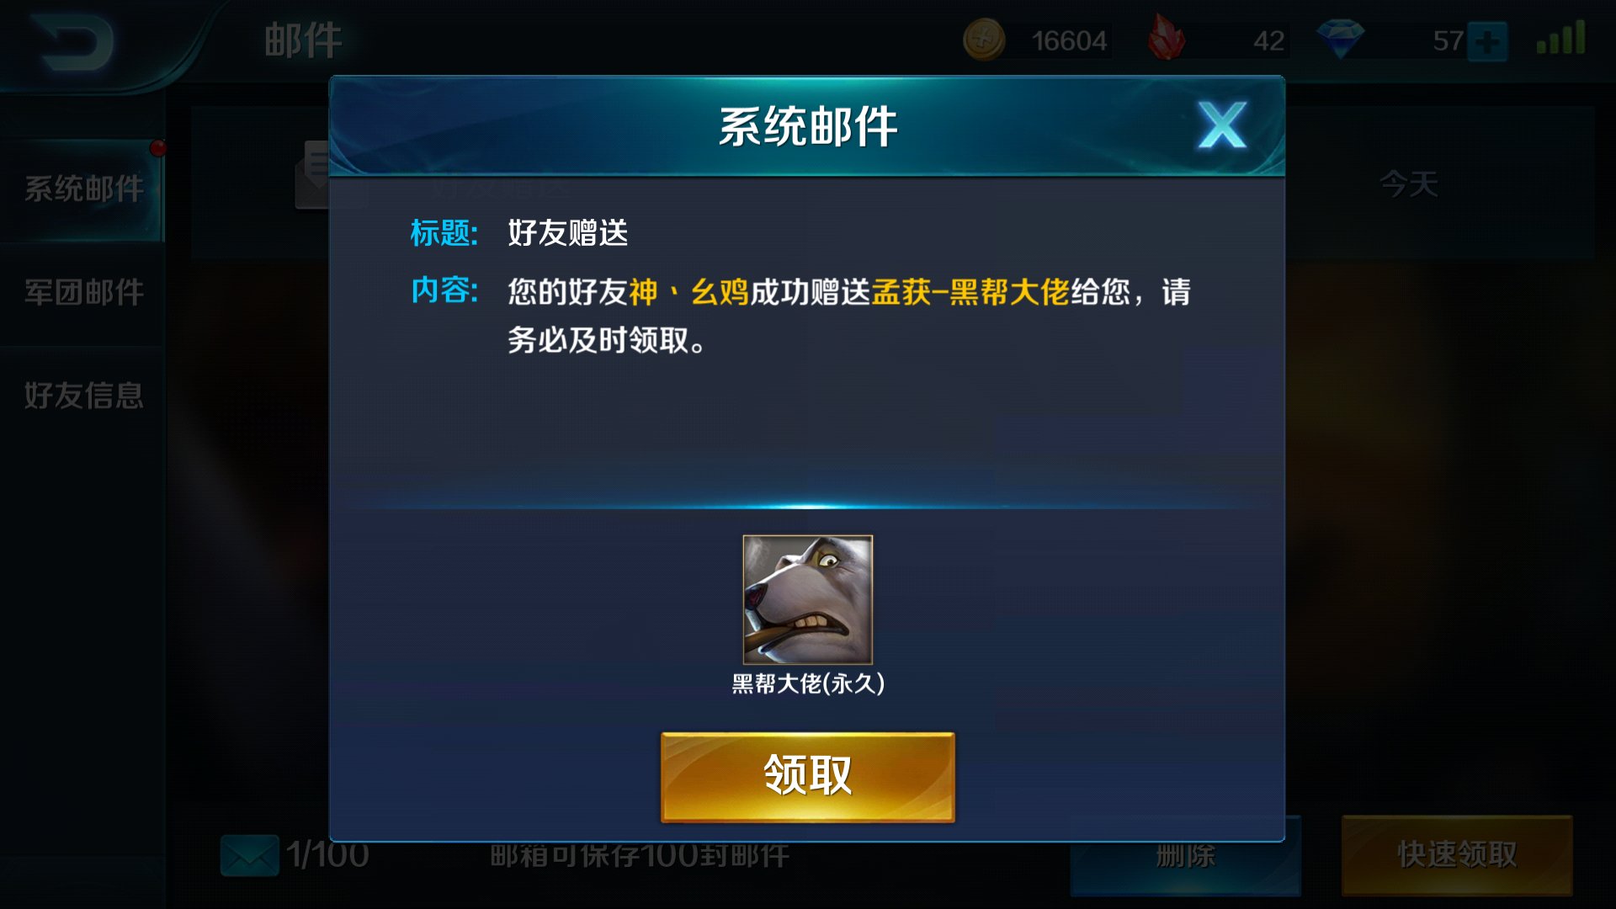Click the back arrow icon

75,42
